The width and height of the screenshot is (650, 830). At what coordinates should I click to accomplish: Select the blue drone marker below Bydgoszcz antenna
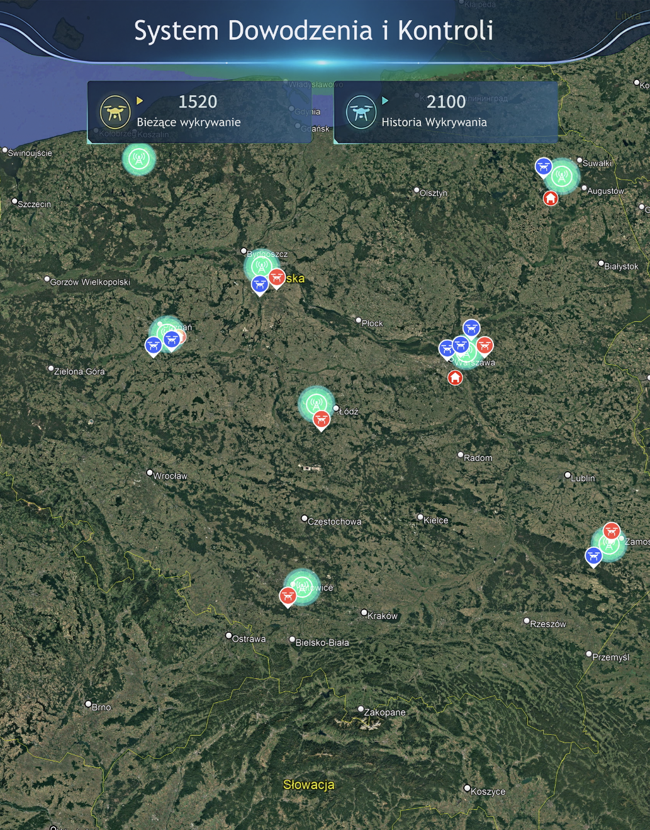pyautogui.click(x=259, y=285)
